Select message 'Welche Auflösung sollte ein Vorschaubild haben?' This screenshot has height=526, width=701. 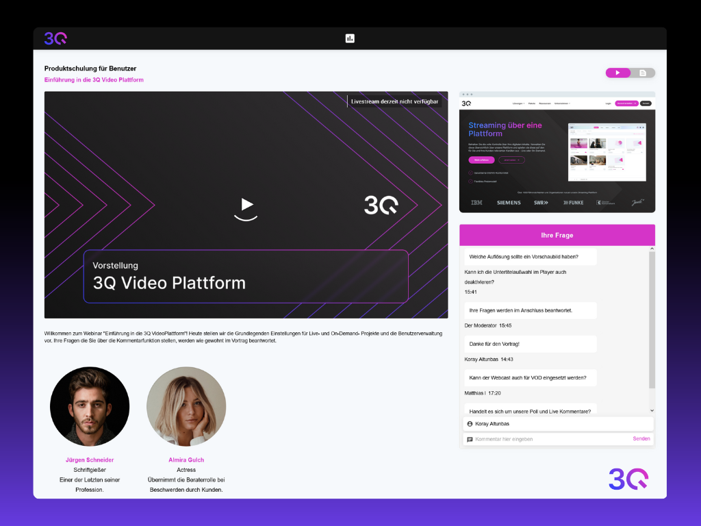pos(531,257)
